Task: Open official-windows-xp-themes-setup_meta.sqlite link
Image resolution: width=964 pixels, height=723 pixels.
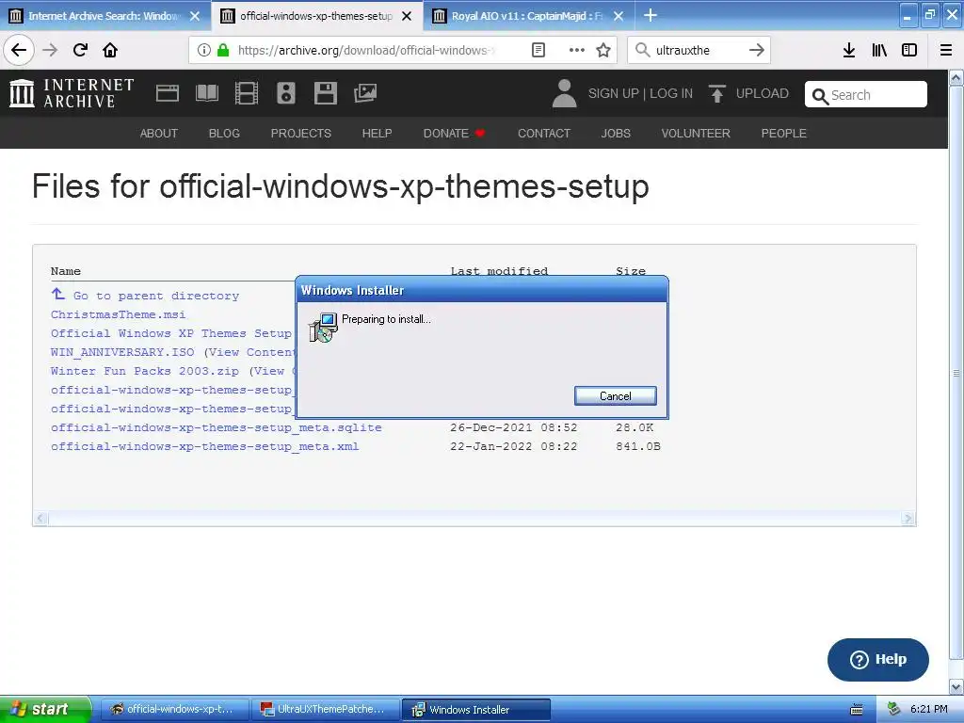Action: 217,428
